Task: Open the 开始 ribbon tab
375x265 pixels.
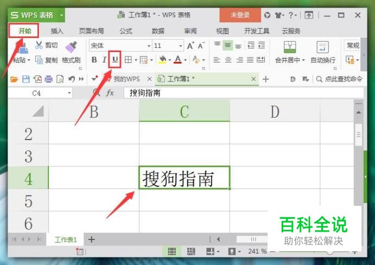Action: pos(24,30)
